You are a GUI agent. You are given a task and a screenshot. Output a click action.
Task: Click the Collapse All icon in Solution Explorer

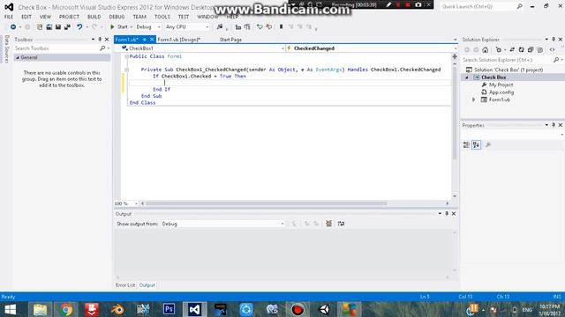[531, 50]
